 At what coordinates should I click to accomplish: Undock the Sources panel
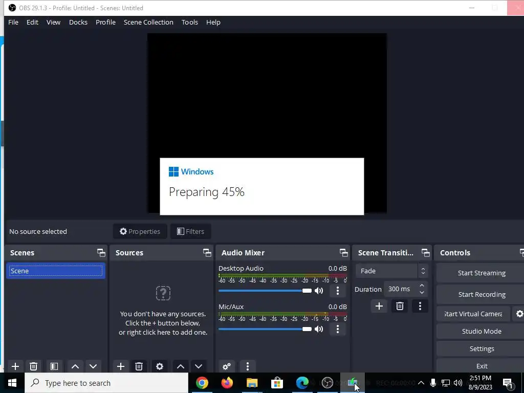tap(207, 253)
